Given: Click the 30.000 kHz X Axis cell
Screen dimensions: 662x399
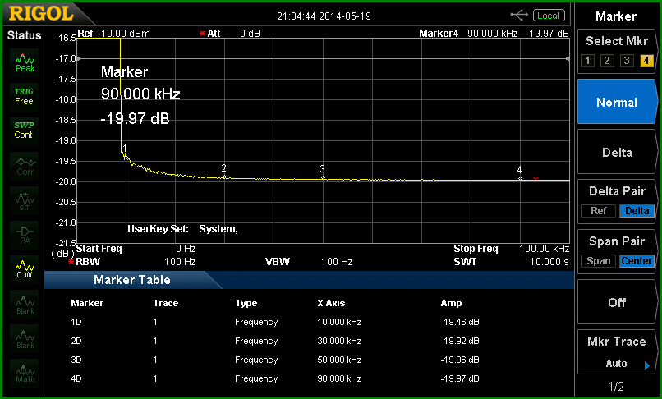Looking at the screenshot, I should click(339, 341).
